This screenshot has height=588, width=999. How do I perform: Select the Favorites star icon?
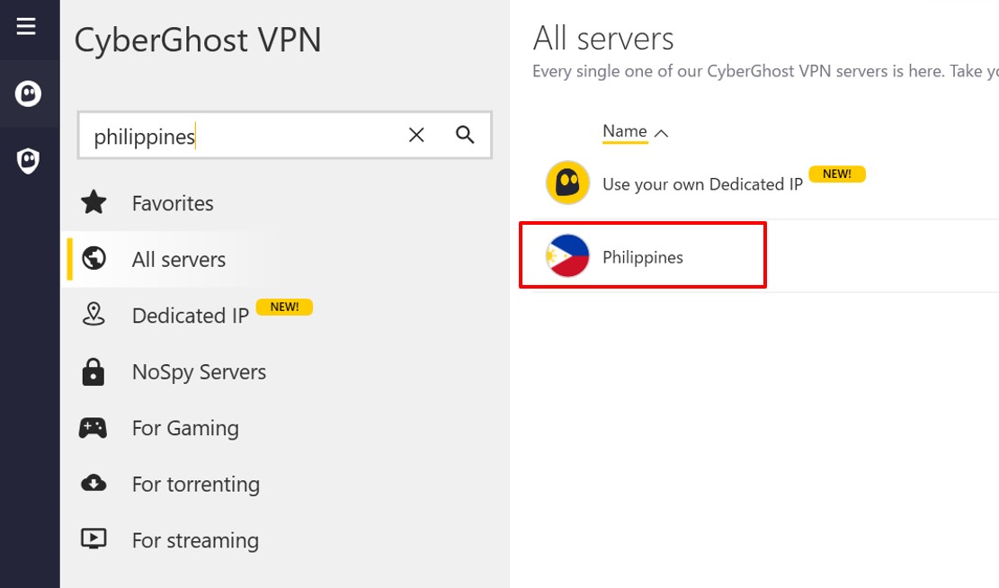pyautogui.click(x=94, y=202)
